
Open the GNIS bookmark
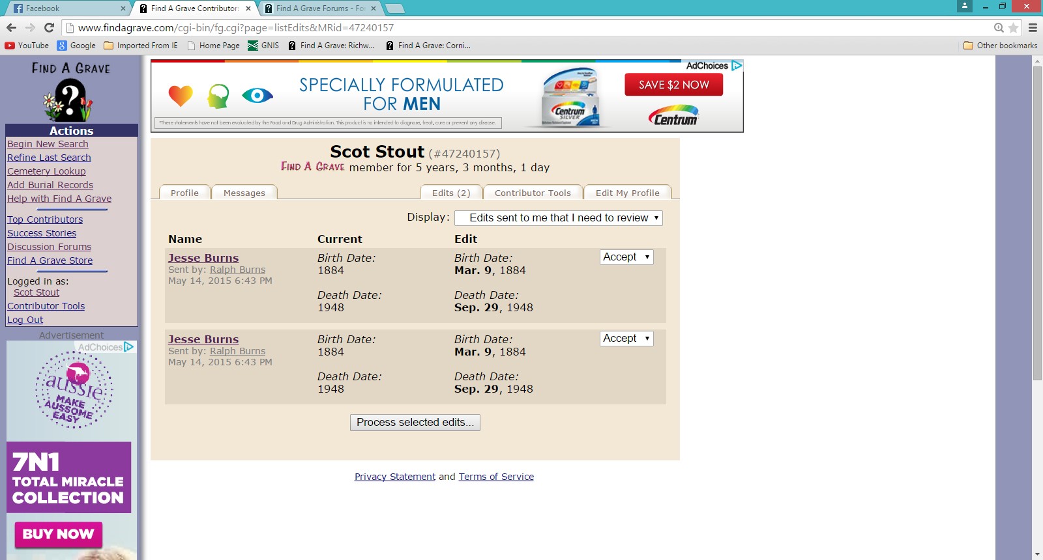[x=263, y=46]
